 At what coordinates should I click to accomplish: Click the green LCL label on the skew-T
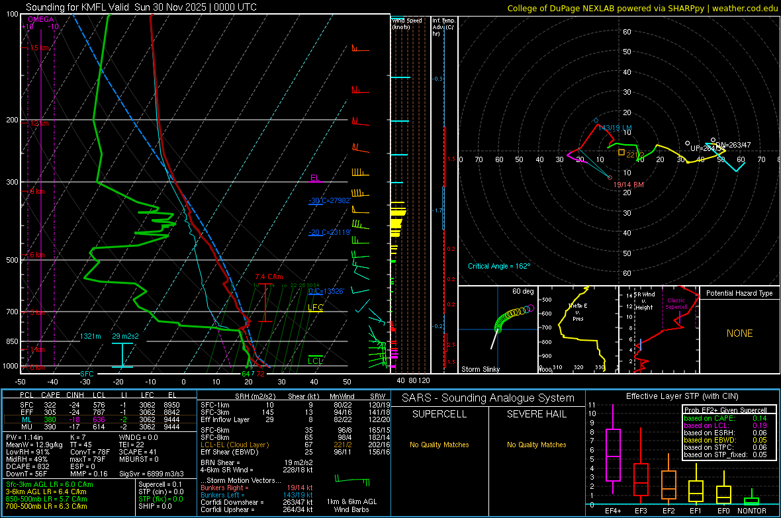pos(315,361)
